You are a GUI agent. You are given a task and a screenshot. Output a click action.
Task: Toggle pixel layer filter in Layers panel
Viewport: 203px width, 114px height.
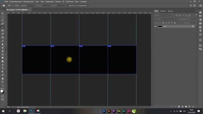[x=176, y=16]
